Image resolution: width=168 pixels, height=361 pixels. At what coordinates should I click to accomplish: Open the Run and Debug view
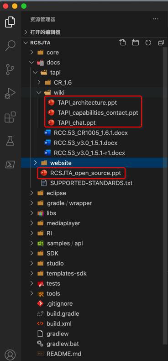(10, 93)
